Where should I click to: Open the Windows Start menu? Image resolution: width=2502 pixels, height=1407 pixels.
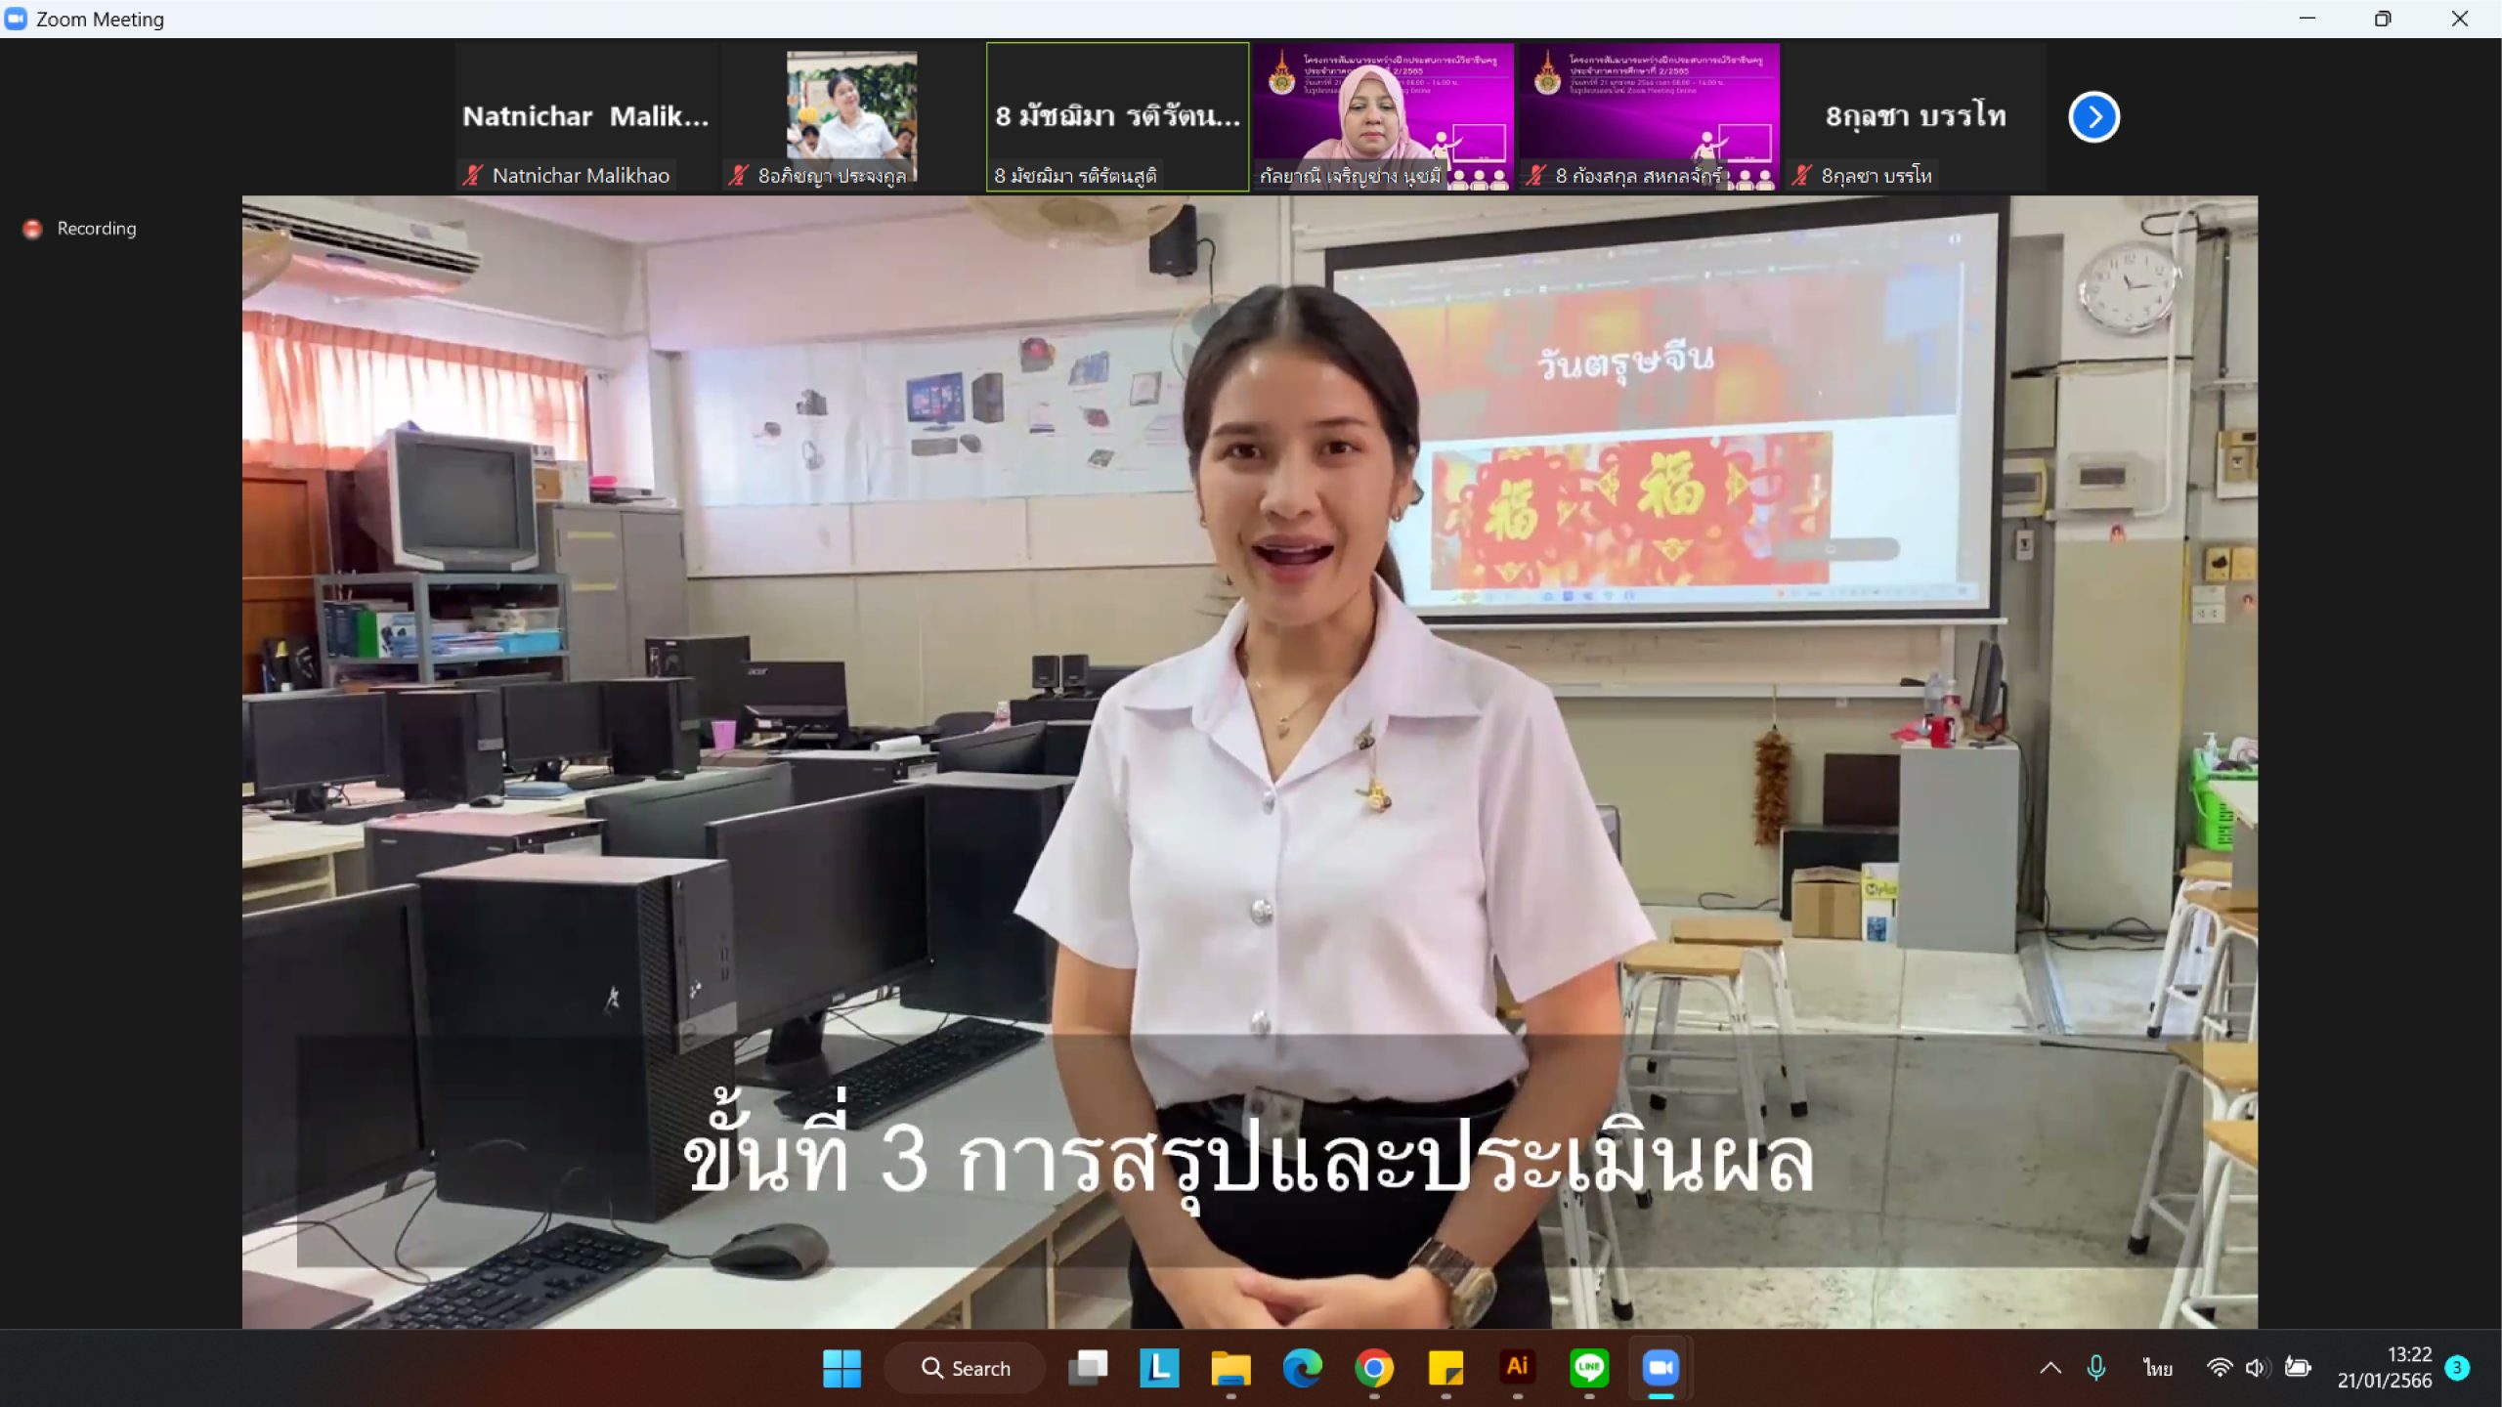(x=841, y=1368)
